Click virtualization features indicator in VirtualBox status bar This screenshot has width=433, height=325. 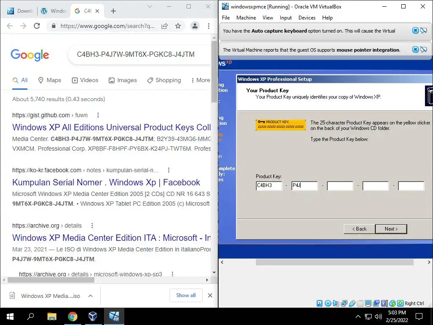(x=384, y=303)
